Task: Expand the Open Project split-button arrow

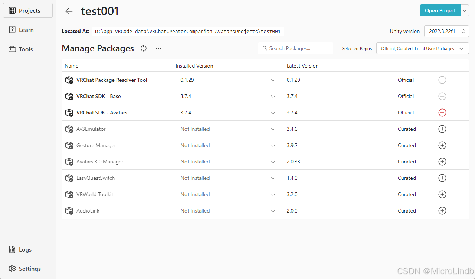Action: 465,10
